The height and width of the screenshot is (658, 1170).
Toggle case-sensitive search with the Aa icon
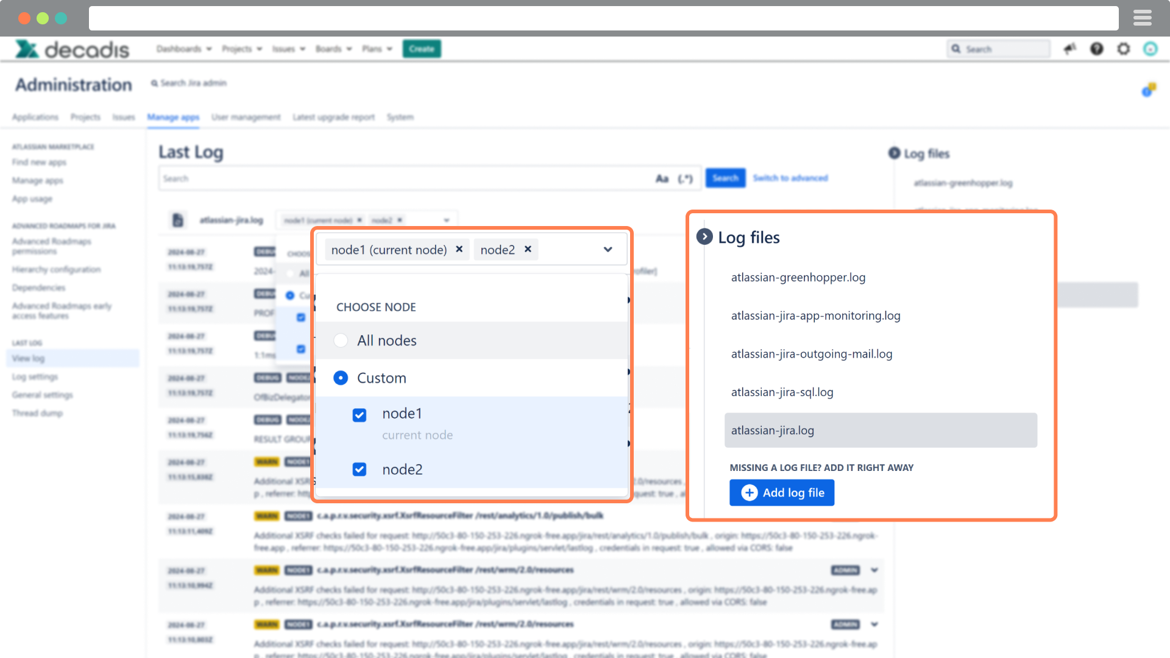click(662, 178)
